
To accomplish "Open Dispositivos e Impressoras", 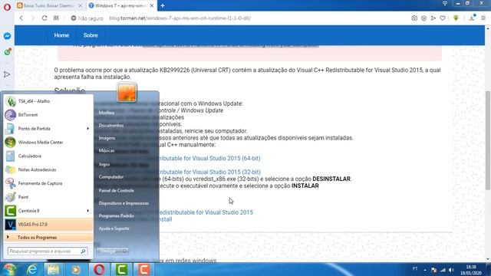I will [124, 203].
